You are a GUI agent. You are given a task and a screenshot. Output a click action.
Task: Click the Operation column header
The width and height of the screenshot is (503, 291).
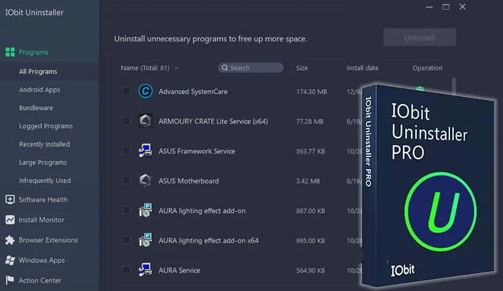point(427,68)
